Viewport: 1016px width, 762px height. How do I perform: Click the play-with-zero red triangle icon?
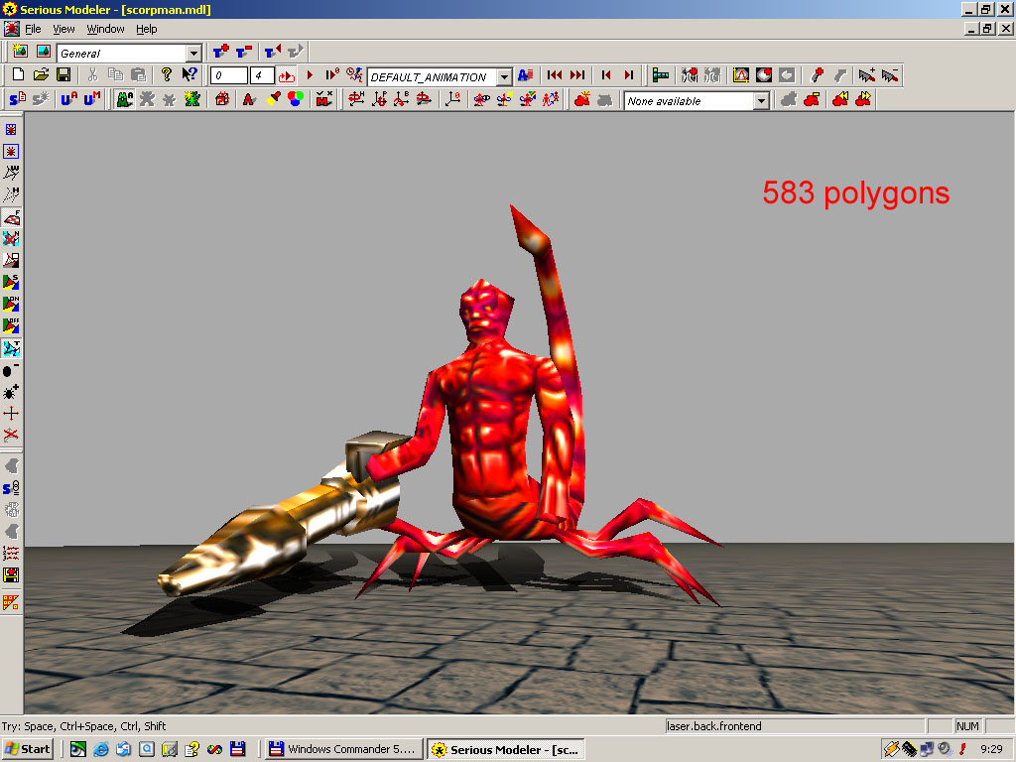click(331, 75)
